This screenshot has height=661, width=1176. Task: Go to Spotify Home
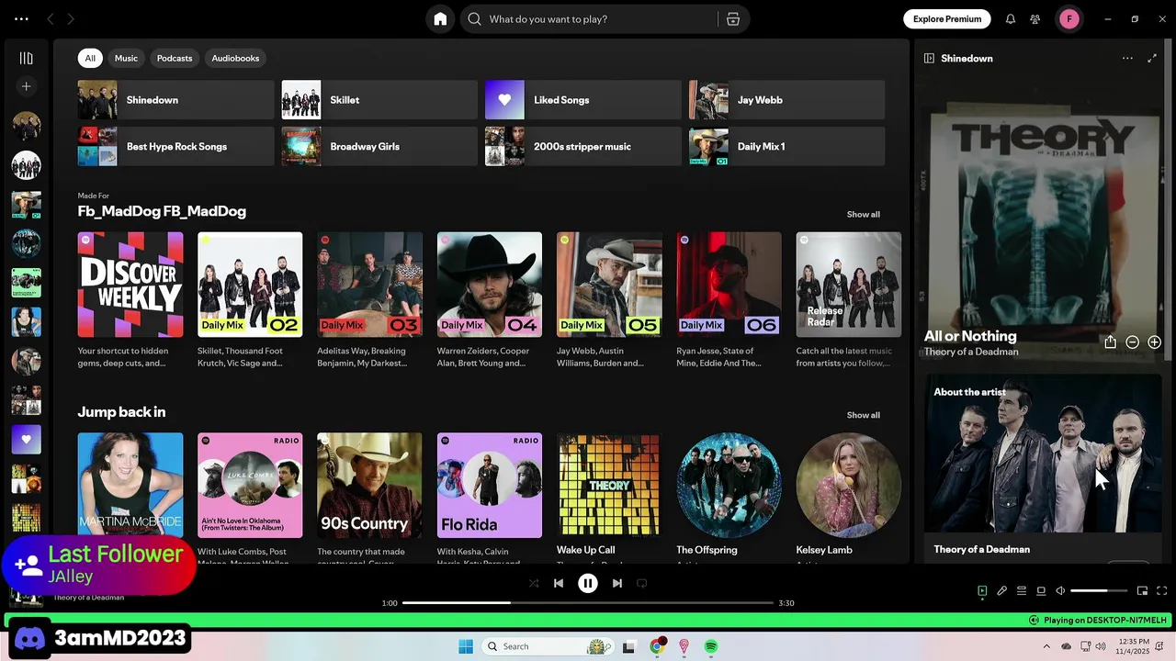[440, 19]
